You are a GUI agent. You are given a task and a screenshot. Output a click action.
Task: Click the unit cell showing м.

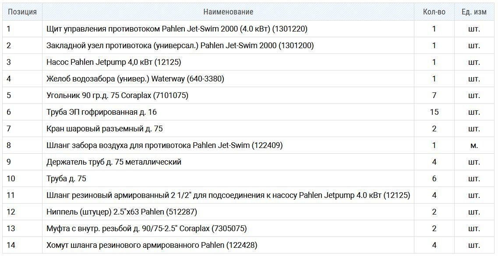[x=474, y=145]
